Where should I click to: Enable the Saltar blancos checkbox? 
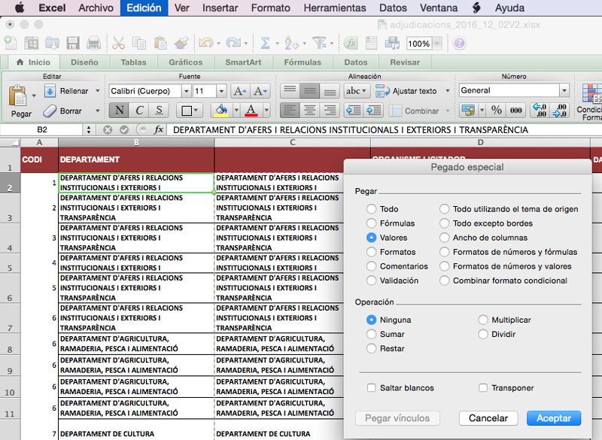[x=371, y=388]
